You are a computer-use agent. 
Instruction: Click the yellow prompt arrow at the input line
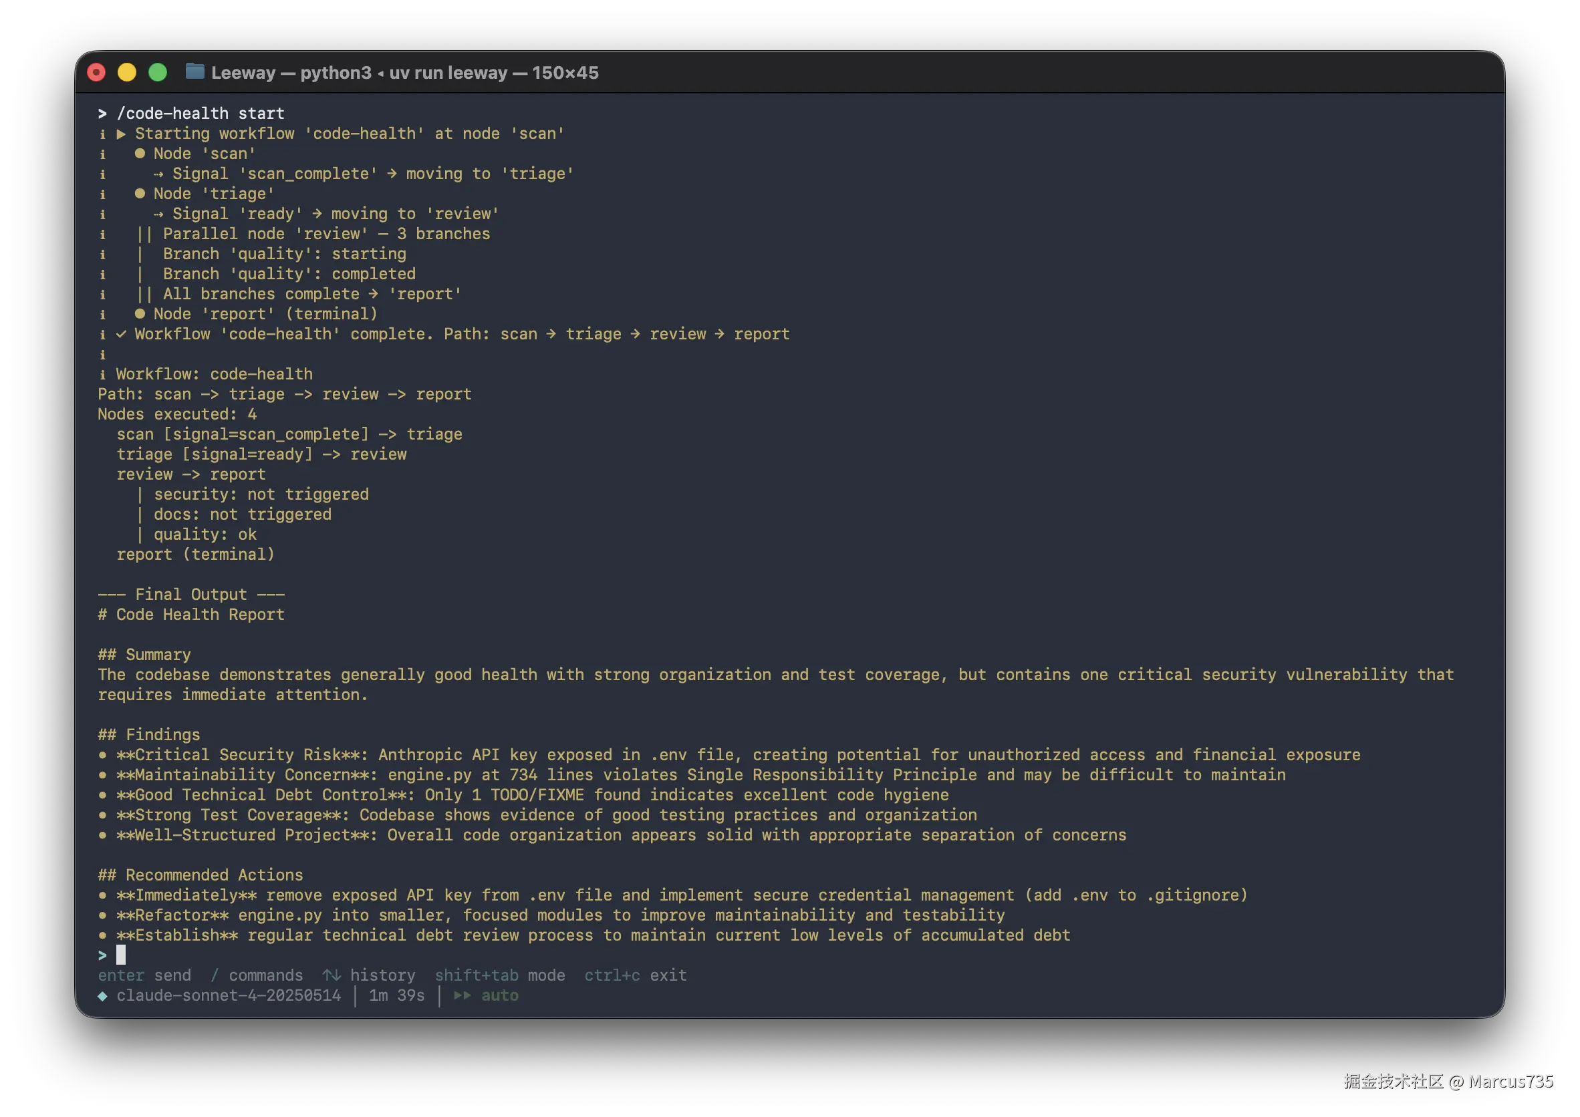102,955
